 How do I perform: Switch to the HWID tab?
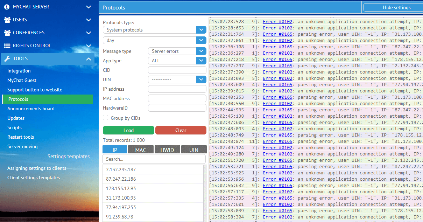point(167,150)
